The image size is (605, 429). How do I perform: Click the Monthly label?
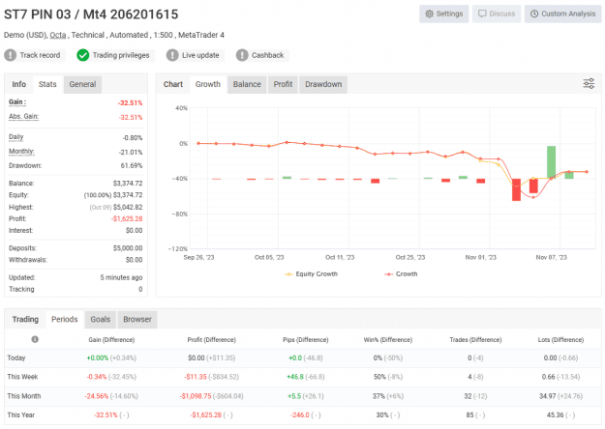[21, 151]
